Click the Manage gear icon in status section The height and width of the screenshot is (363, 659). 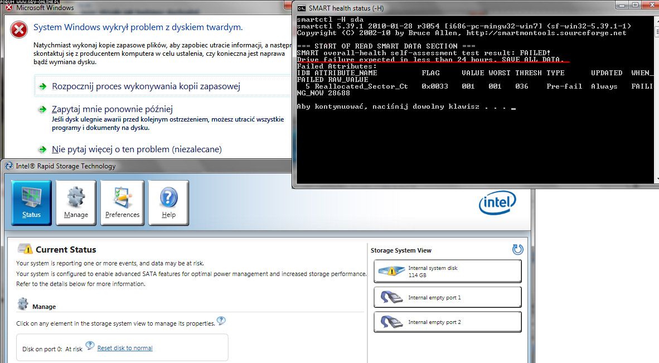click(x=23, y=304)
